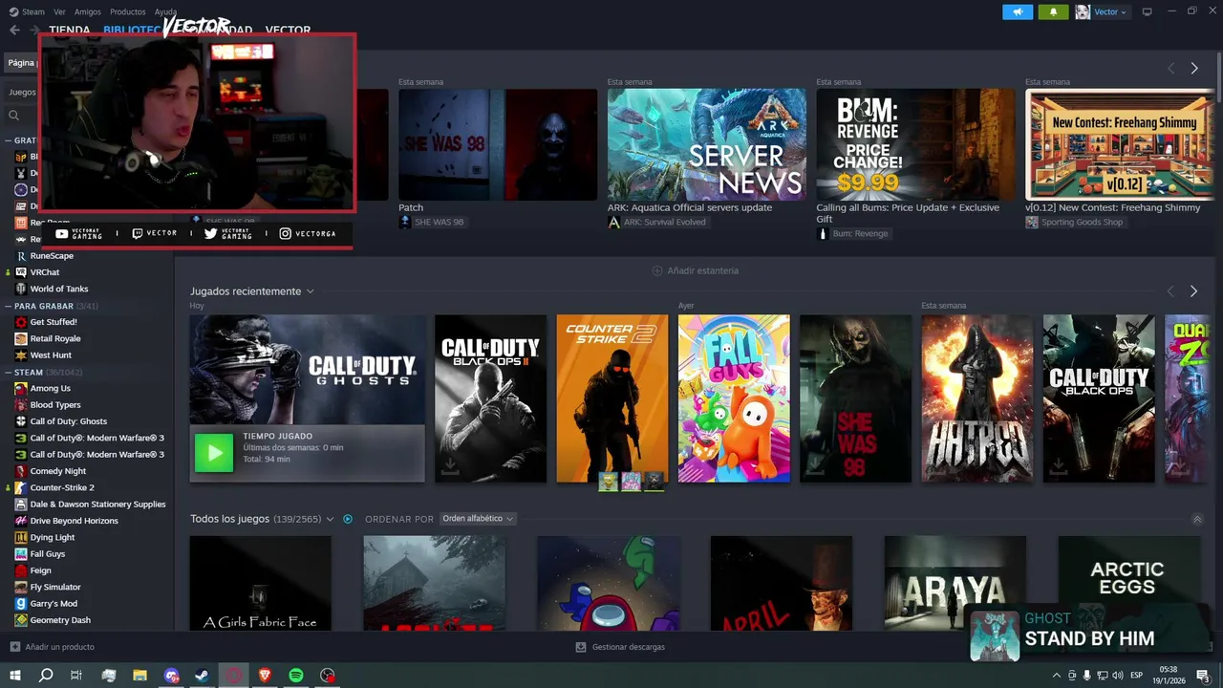Open the green notifications bell

tap(1054, 11)
